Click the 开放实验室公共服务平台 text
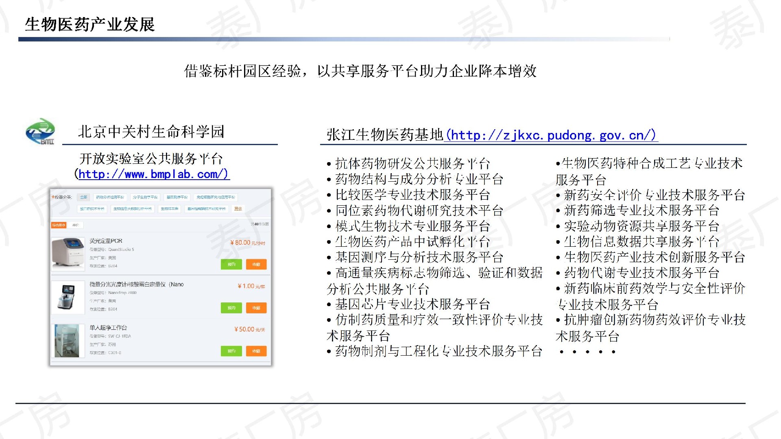Screen dimensions: 781x439 151,159
